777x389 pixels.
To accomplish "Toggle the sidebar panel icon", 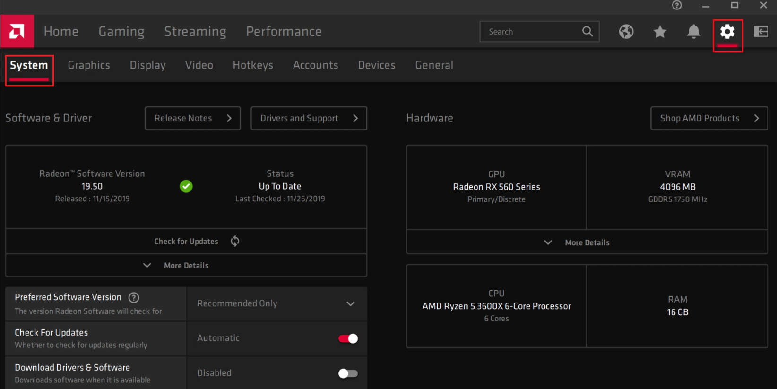I will click(x=761, y=32).
